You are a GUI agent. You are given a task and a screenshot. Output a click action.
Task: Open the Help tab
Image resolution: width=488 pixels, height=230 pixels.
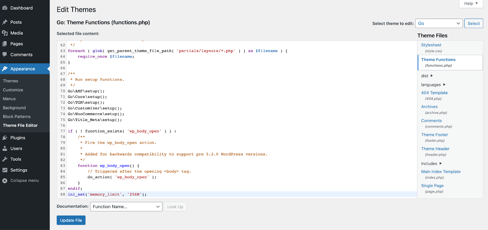click(471, 4)
